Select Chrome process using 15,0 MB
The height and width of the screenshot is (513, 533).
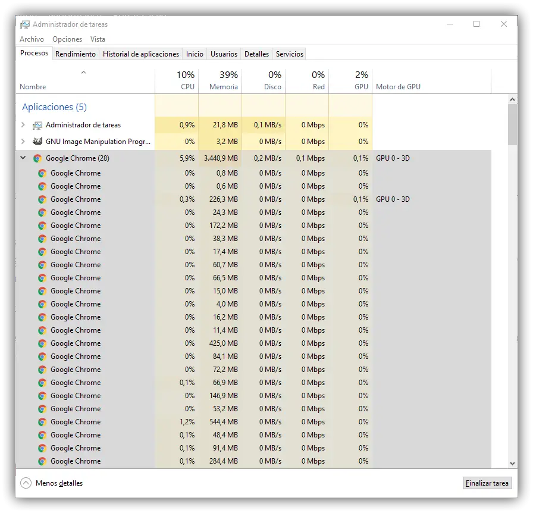[253, 291]
